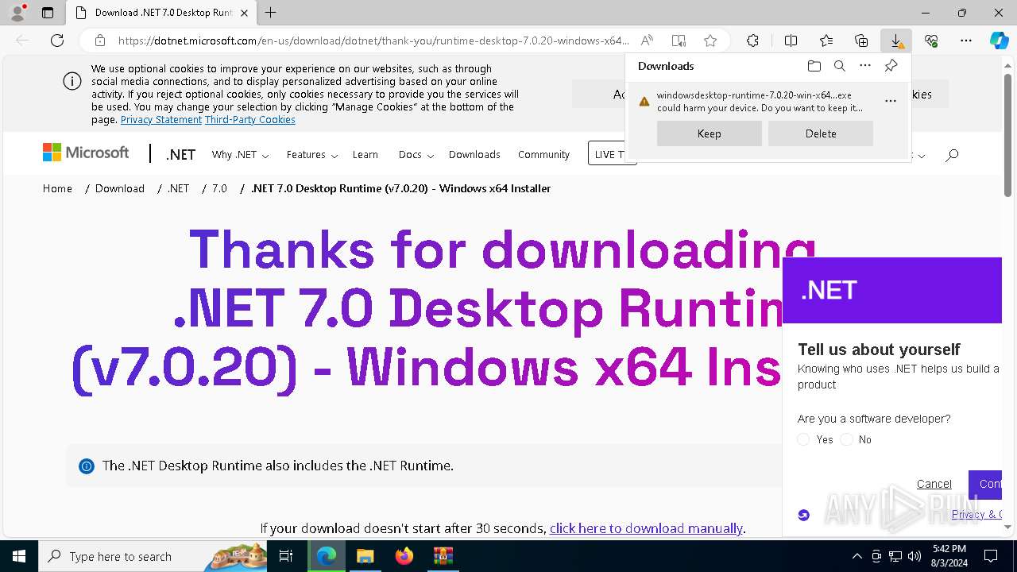Open the tab actions menu icon
This screenshot has width=1017, height=572.
click(48, 13)
